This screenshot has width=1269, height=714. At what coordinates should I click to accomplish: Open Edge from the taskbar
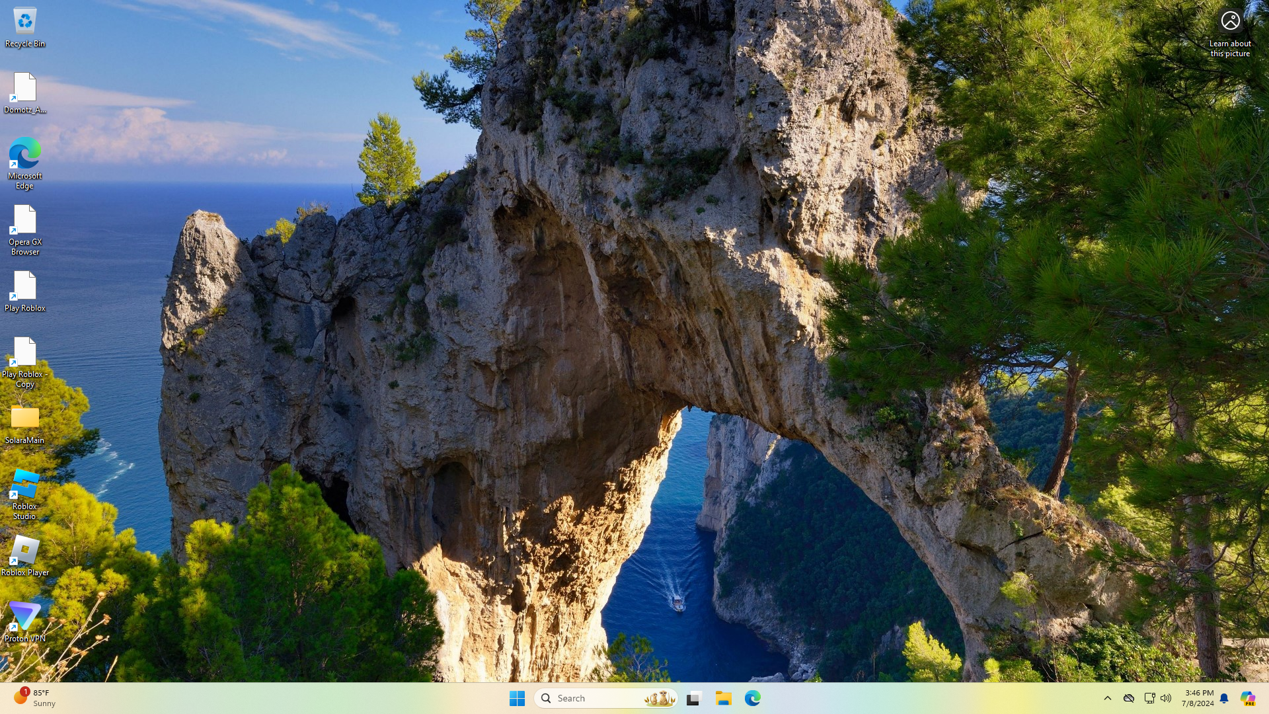point(753,698)
